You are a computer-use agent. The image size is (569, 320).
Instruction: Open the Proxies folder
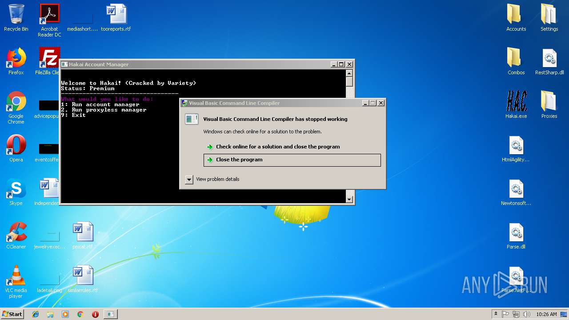coord(549,105)
